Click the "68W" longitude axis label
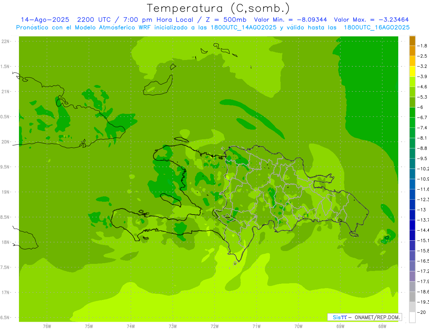This screenshot has height=331, width=429. click(x=382, y=326)
